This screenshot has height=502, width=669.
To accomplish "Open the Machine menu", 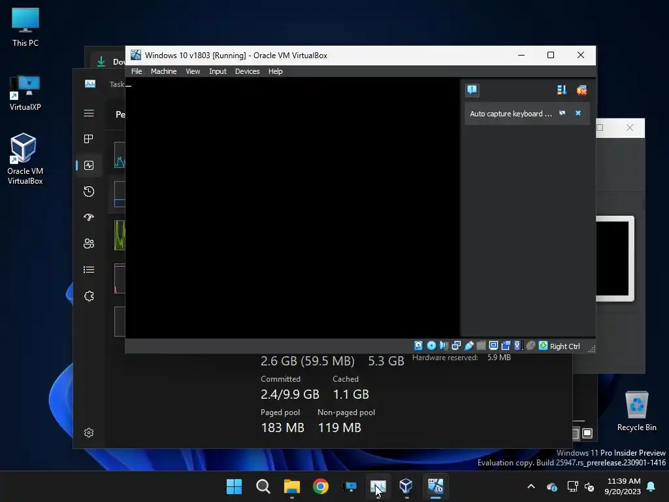I will coord(163,71).
